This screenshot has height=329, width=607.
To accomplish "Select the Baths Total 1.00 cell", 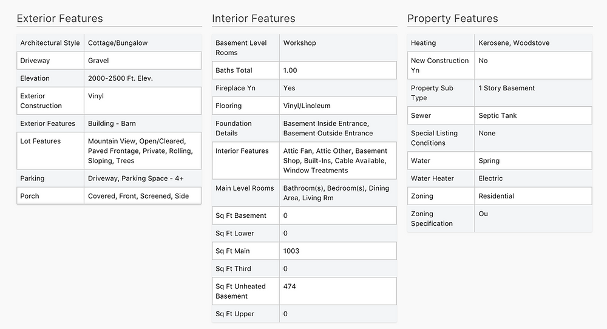I will click(337, 70).
